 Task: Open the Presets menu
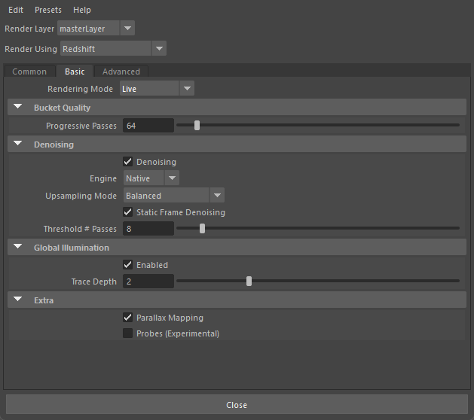[x=48, y=10]
